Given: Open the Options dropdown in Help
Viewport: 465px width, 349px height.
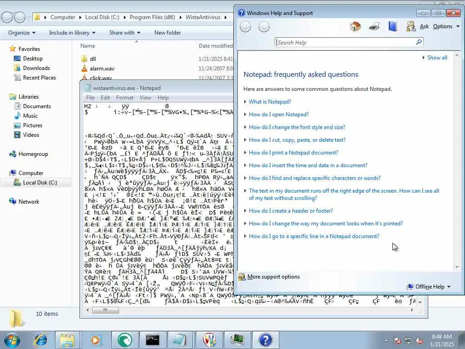Looking at the screenshot, I should (x=446, y=26).
